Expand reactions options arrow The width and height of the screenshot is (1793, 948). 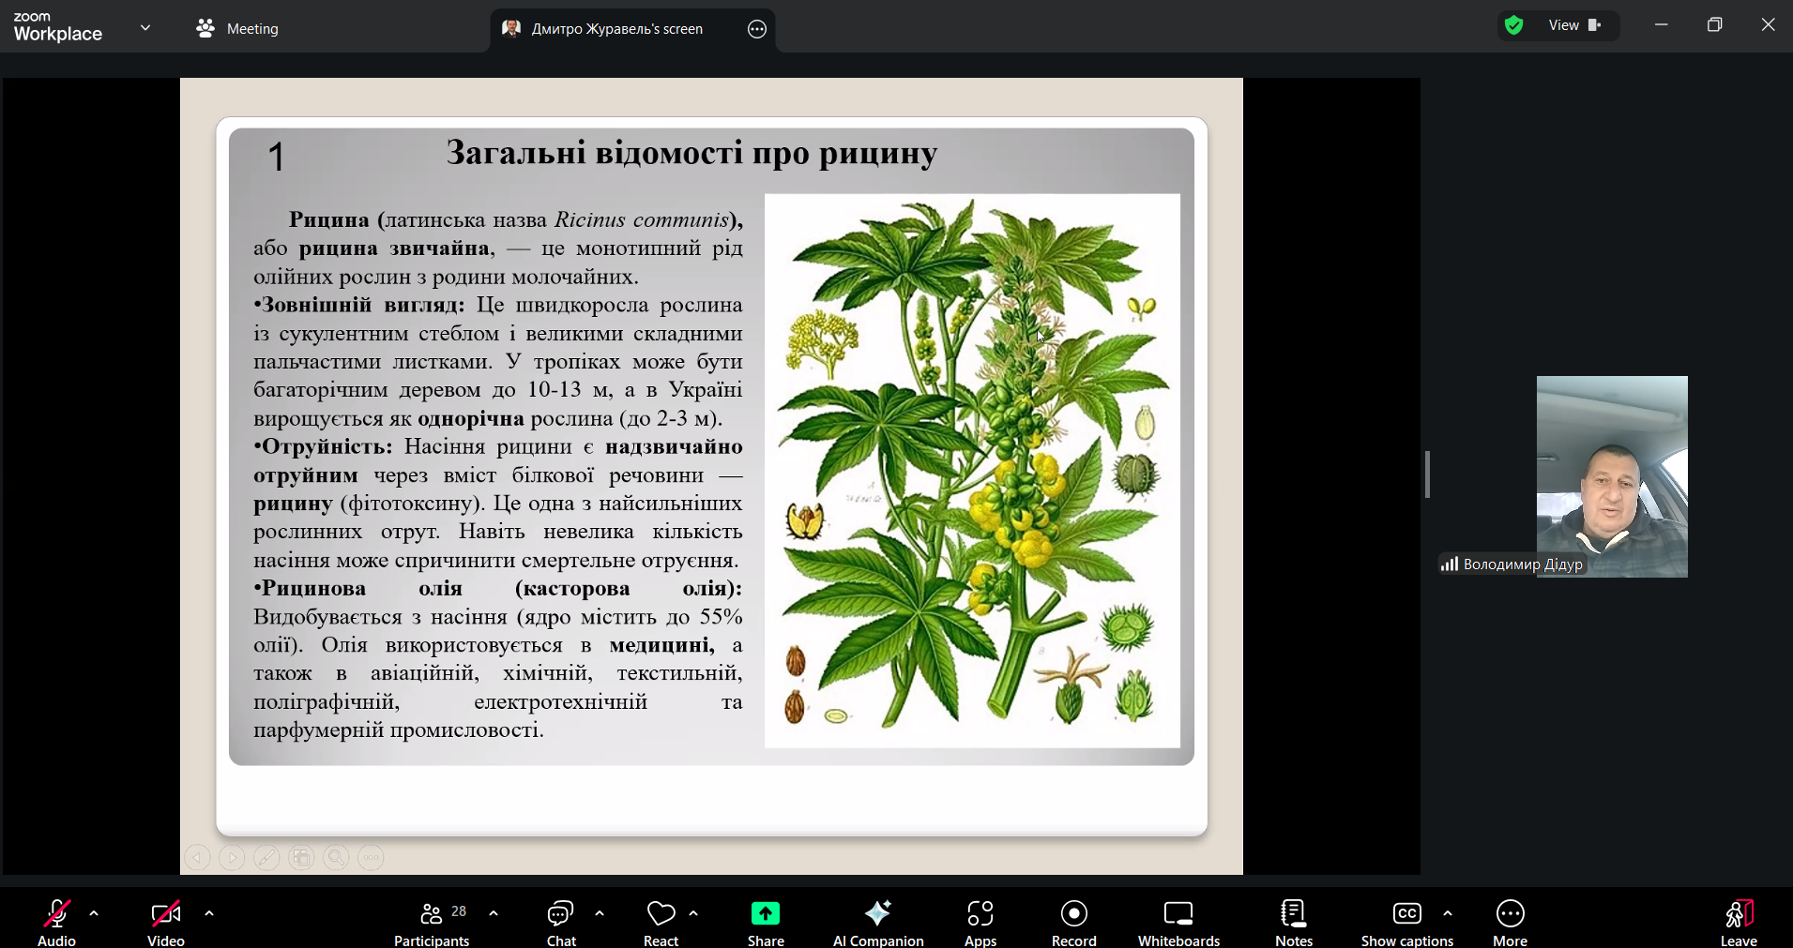tap(693, 912)
